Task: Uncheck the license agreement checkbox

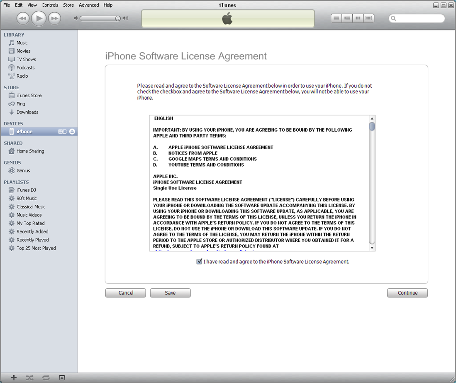Action: click(x=199, y=262)
